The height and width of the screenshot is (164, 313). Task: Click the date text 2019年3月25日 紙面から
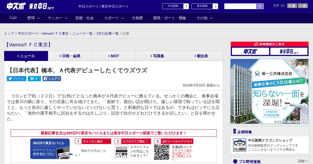(x=201, y=85)
